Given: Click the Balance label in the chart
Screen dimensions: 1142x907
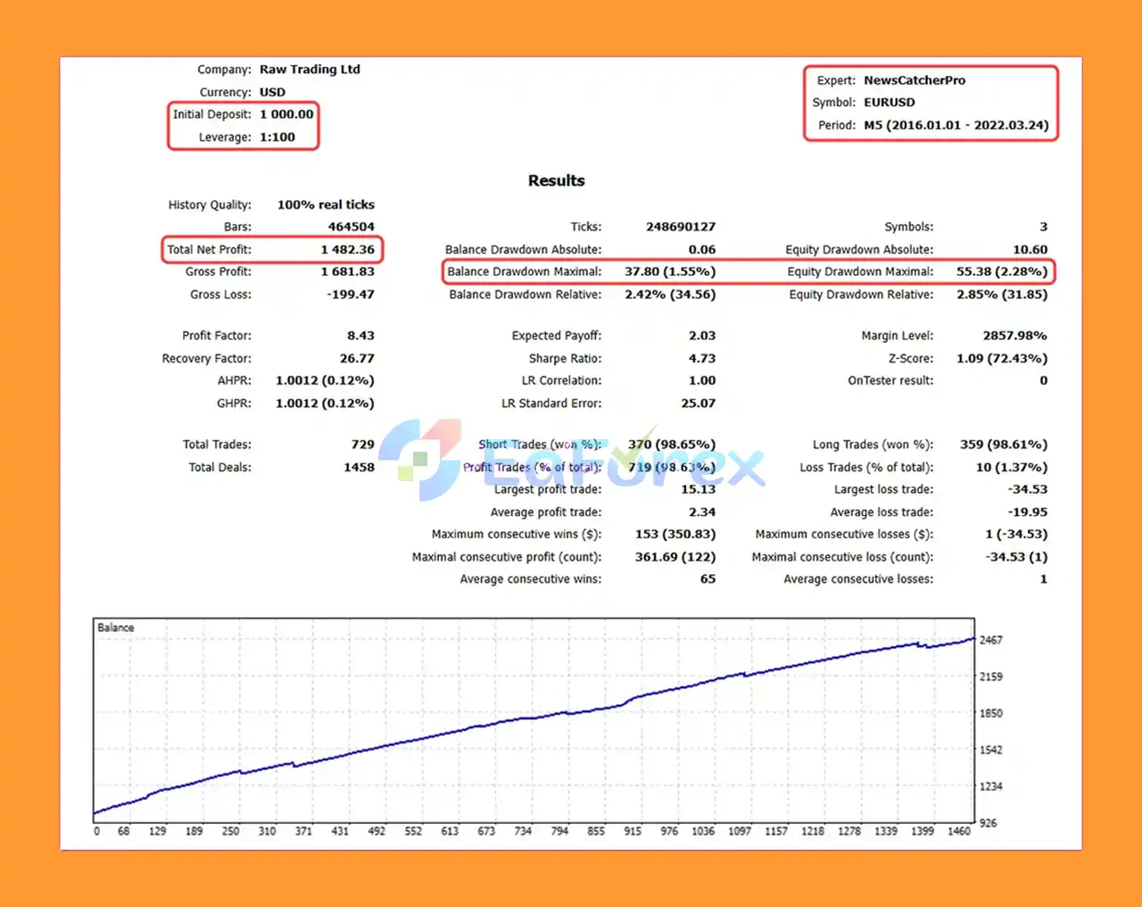Looking at the screenshot, I should click(116, 628).
